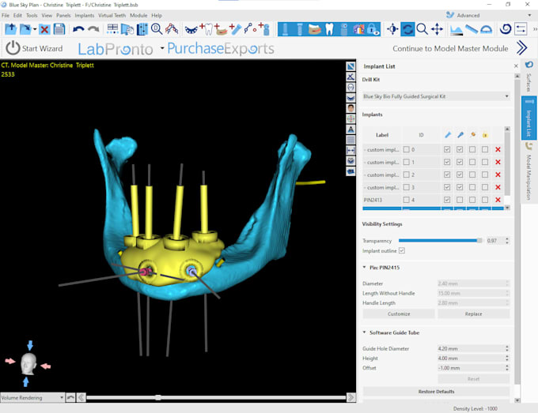Collapse the Pin: PIN2415 section
The height and width of the screenshot is (413, 538).
pos(365,268)
